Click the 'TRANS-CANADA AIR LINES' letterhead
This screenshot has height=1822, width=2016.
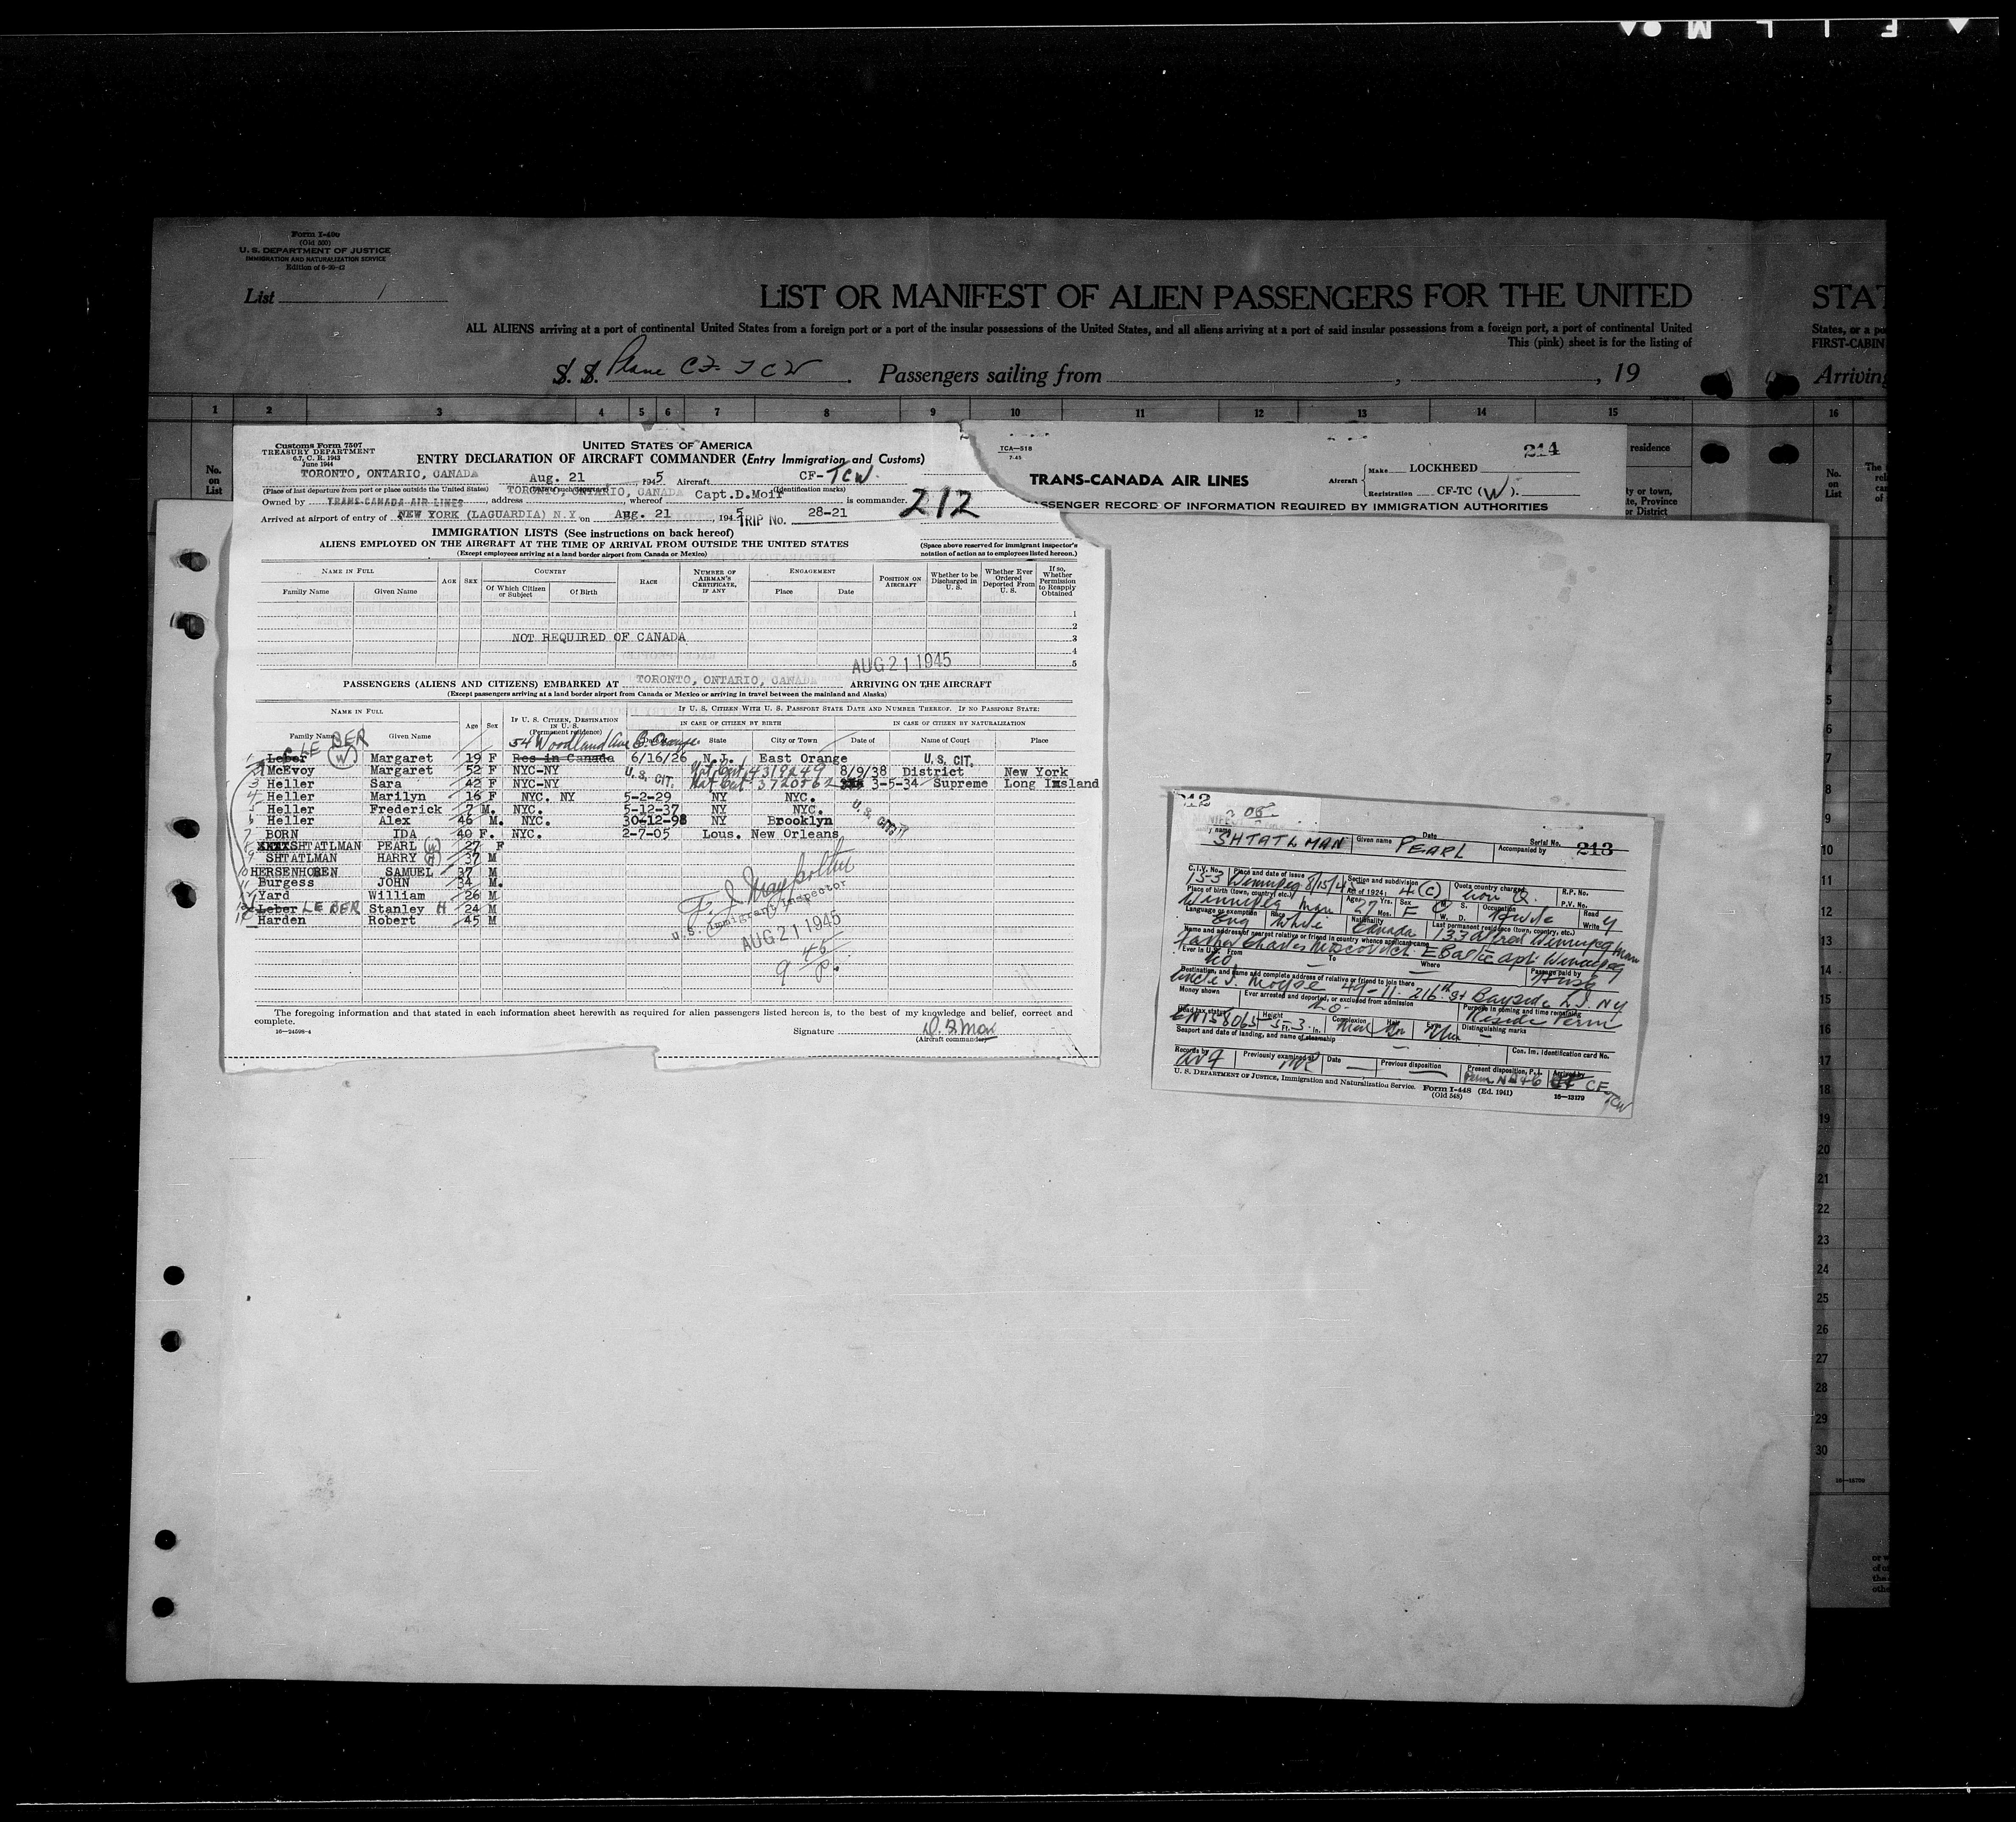pyautogui.click(x=1139, y=480)
